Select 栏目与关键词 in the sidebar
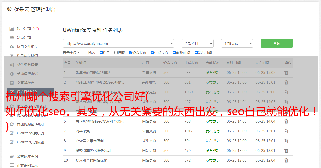 point(27,56)
